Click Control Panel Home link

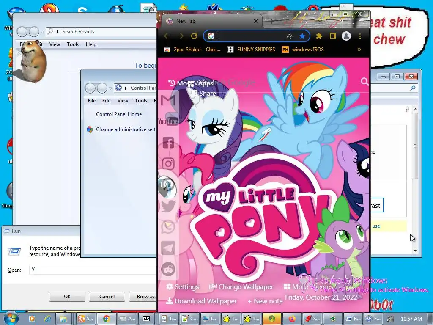[x=119, y=114]
